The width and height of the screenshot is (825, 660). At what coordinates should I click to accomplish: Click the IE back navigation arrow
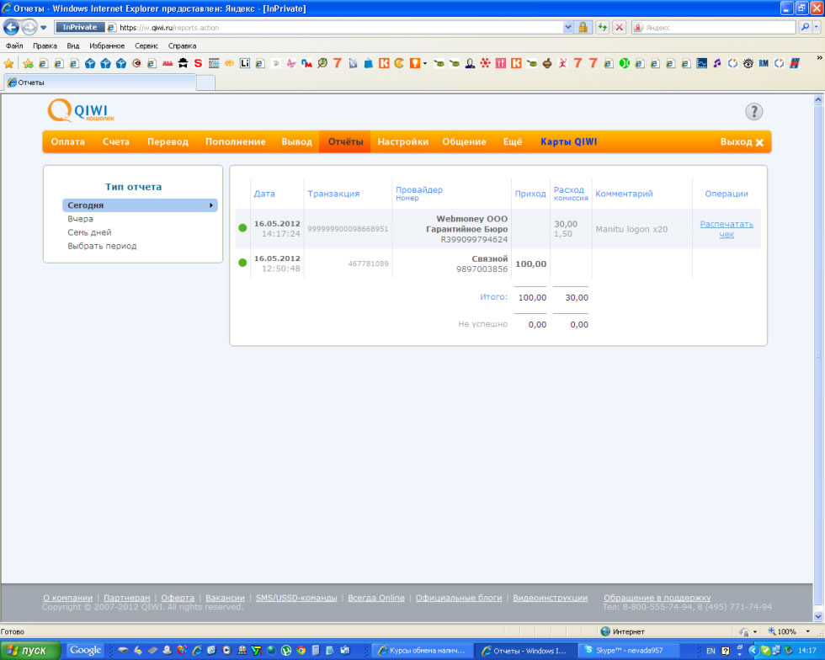pos(12,27)
